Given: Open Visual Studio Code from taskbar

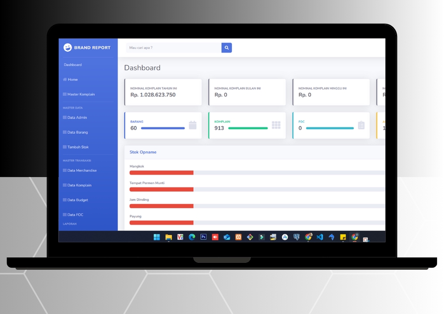Looking at the screenshot, I should tap(320, 237).
